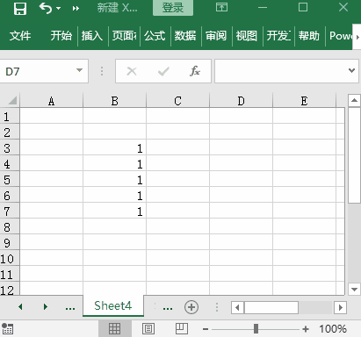The height and width of the screenshot is (337, 361).
Task: Open the Name Box dropdown arrow
Action: click(79, 70)
